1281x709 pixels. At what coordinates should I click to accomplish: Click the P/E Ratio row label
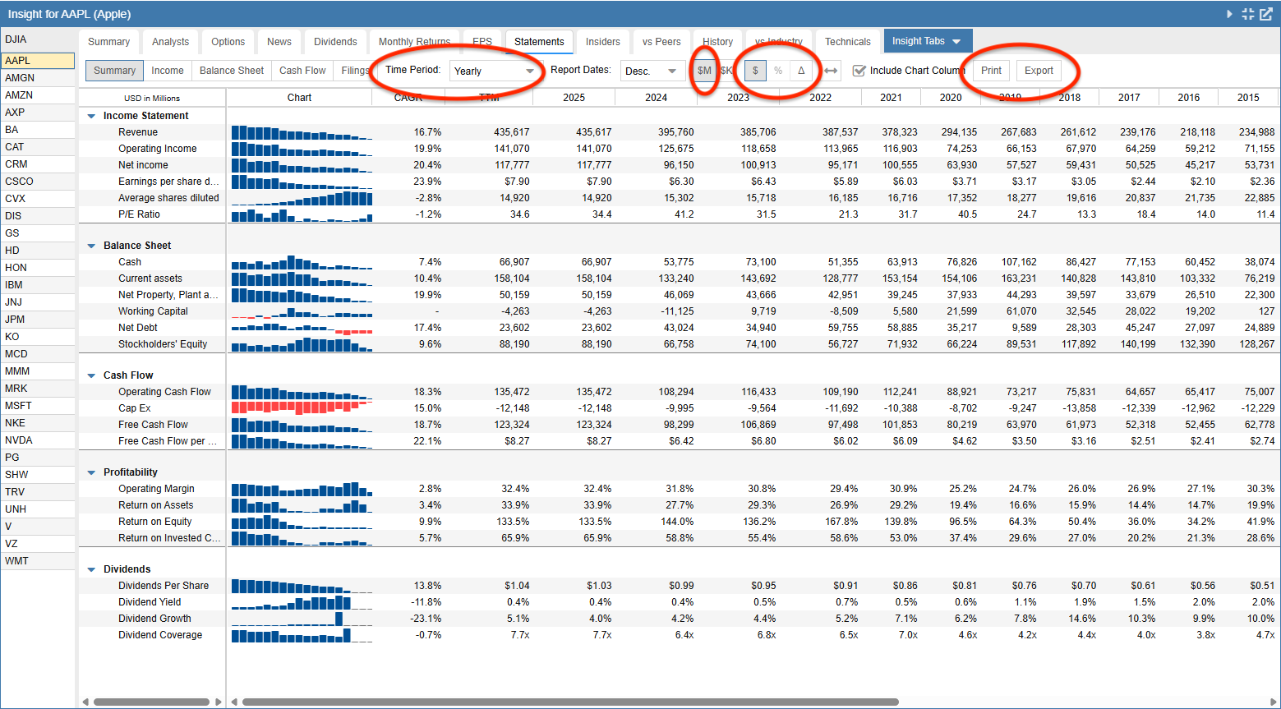click(x=139, y=214)
